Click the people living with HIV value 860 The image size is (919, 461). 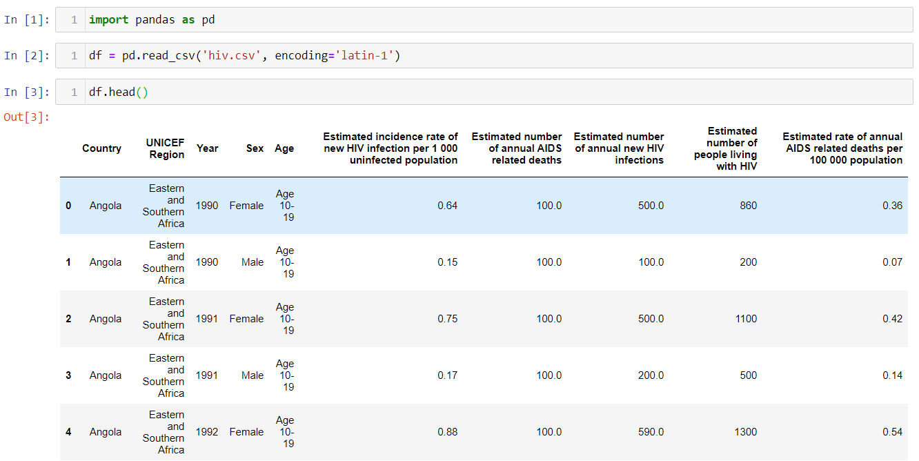[x=748, y=206]
